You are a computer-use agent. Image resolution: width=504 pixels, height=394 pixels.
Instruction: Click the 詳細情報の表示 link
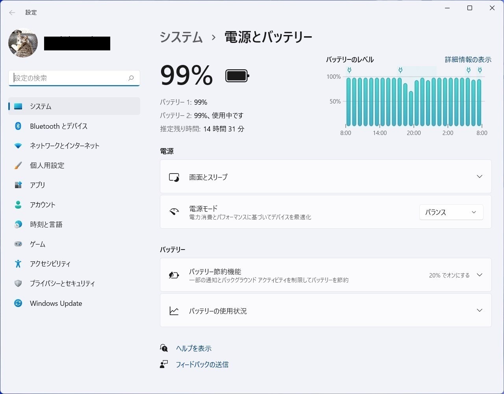(x=468, y=59)
